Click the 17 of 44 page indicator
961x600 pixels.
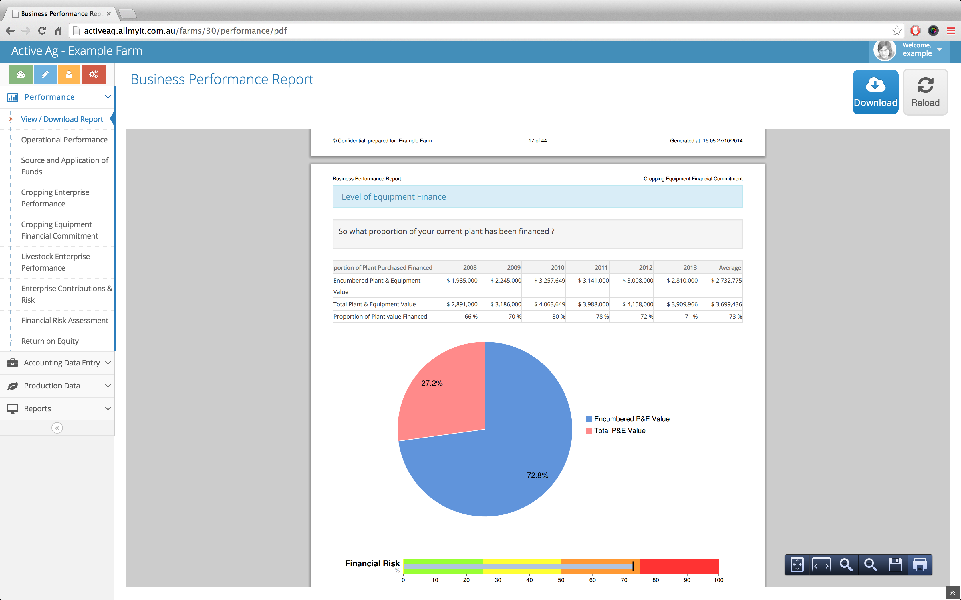537,141
